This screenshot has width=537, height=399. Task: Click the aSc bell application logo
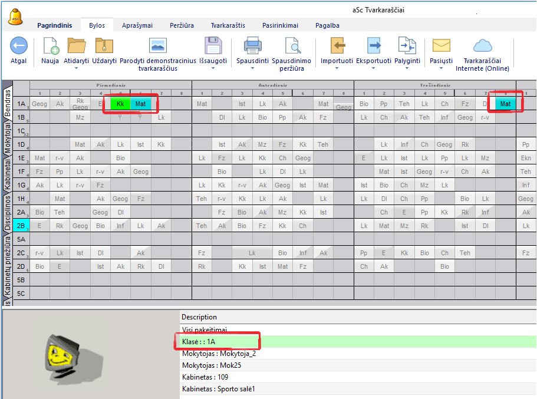(15, 17)
